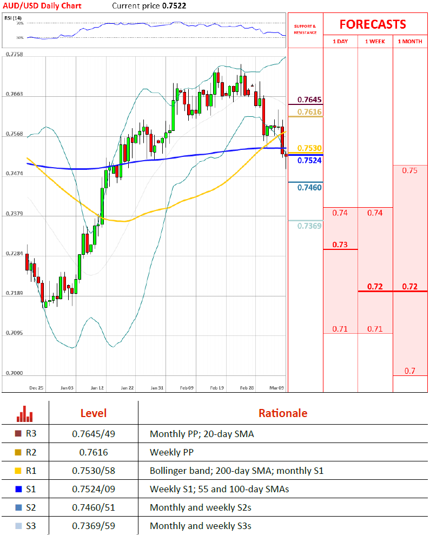Click 'Weekly S1; 55 and 100-day SMAs' rationale
430x535 pixels.
[220, 489]
